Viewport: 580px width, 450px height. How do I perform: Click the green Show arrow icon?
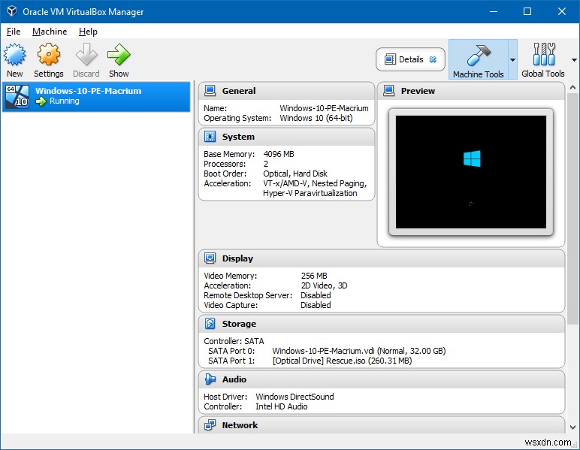tap(119, 55)
